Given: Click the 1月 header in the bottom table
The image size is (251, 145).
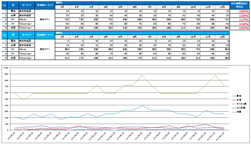Looking at the screenshot, I should 62,37.
